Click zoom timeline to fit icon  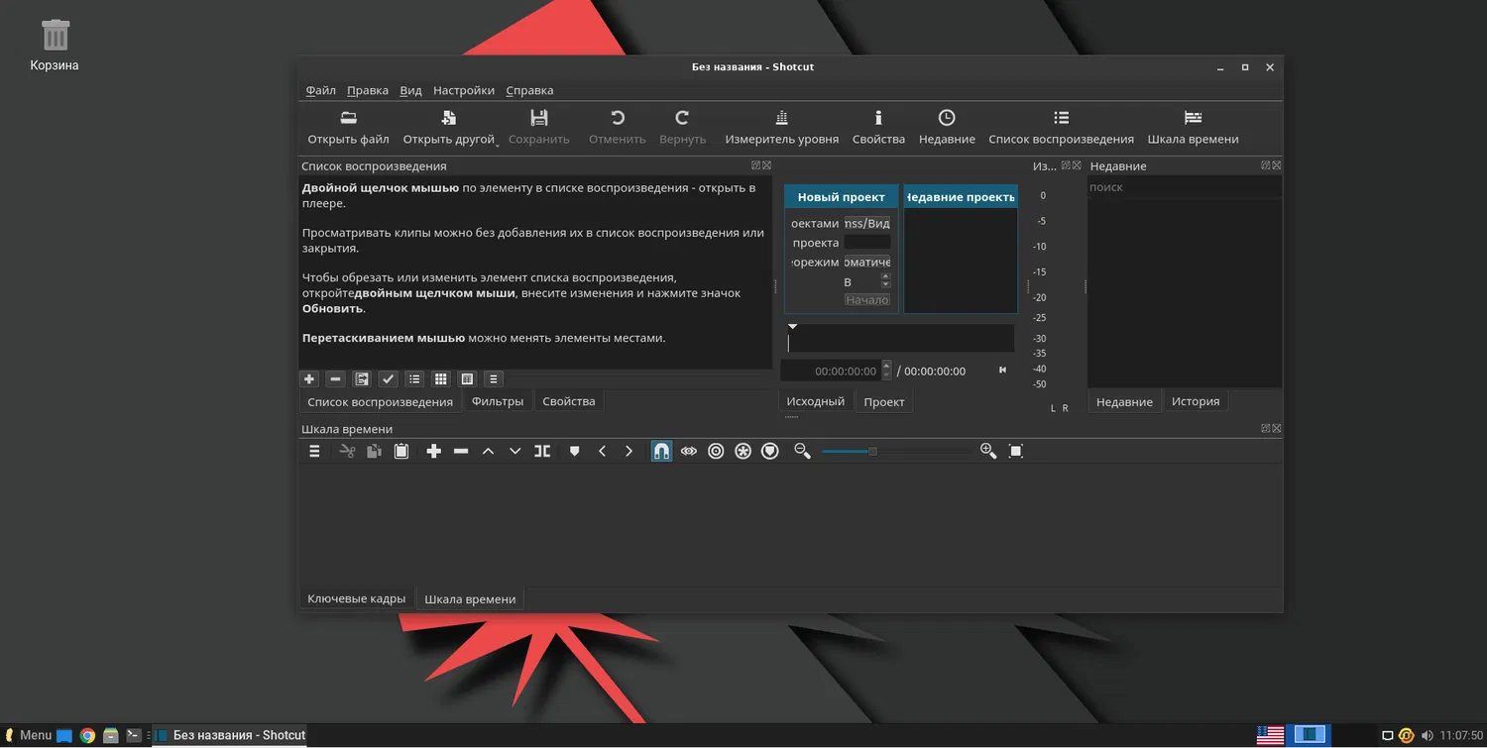1016,451
